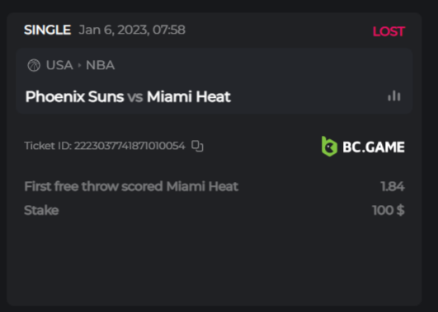Open Phoenix Suns team name
This screenshot has height=312, width=438.
click(74, 97)
